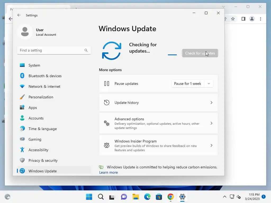Open Personalization settings

click(54, 97)
